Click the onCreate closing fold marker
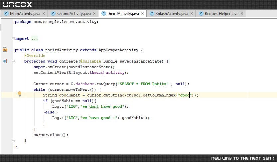This screenshot has width=277, height=162. (x=13, y=140)
